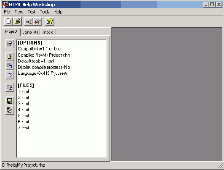Click the View HTML source icon

(10, 87)
